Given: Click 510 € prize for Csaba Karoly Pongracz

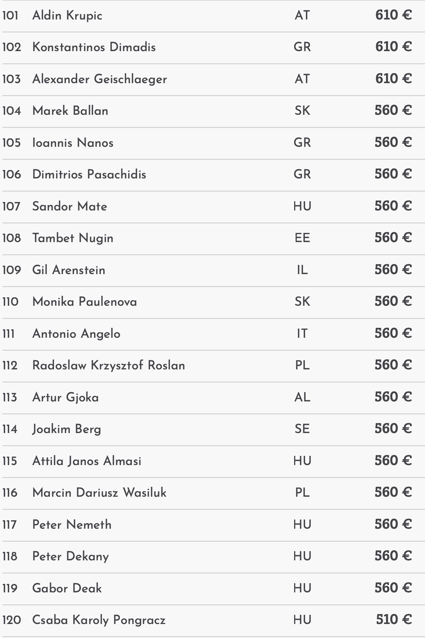Looking at the screenshot, I should (x=393, y=620).
